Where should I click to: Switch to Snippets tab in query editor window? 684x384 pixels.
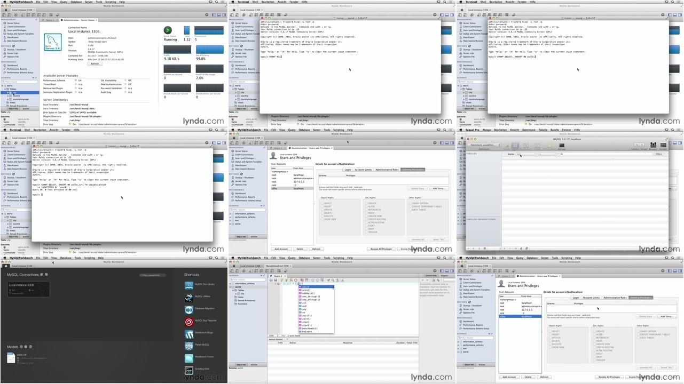pos(445,276)
